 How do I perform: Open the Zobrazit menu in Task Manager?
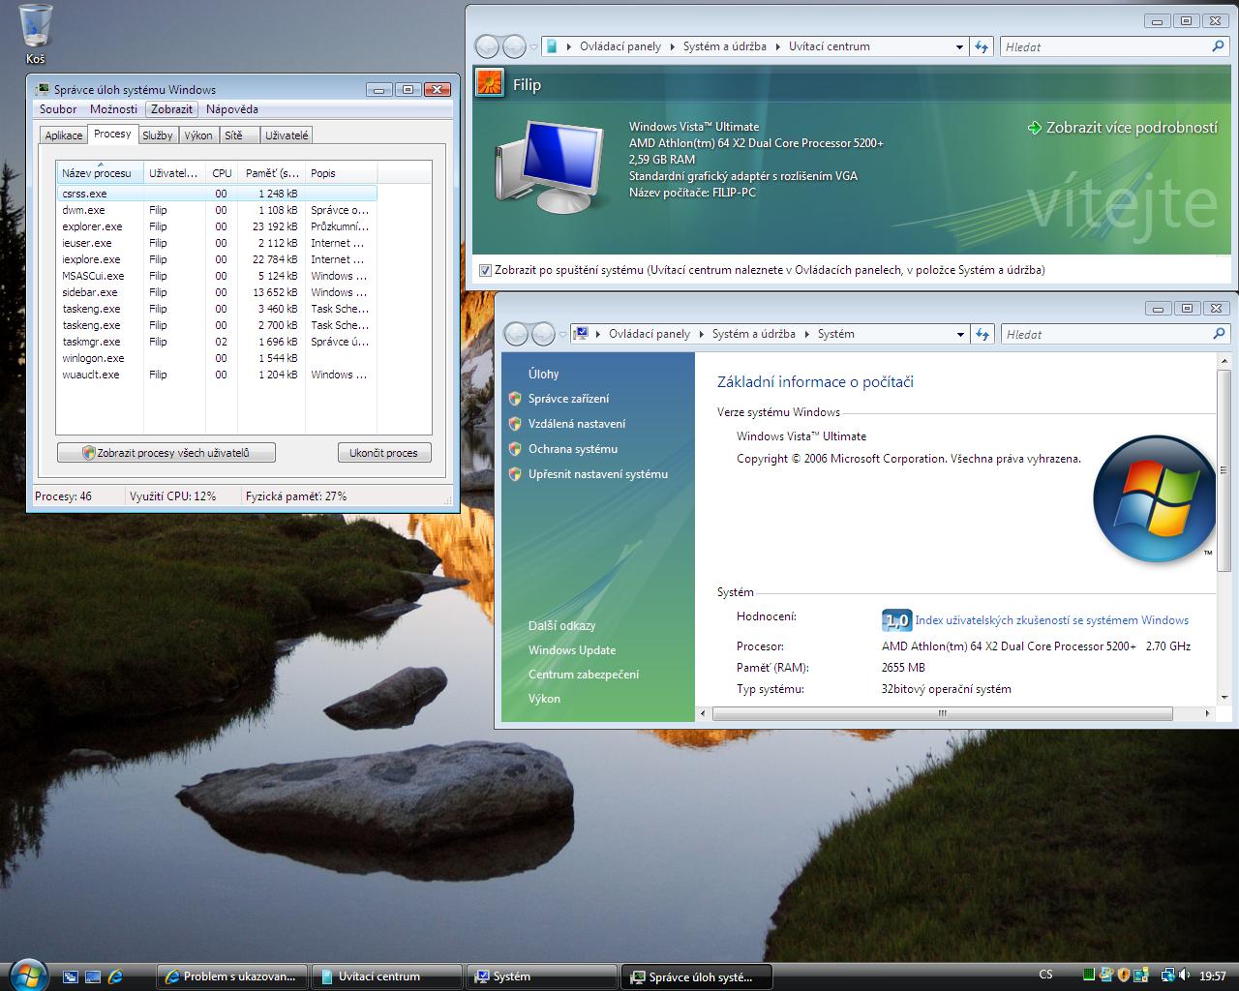click(171, 109)
